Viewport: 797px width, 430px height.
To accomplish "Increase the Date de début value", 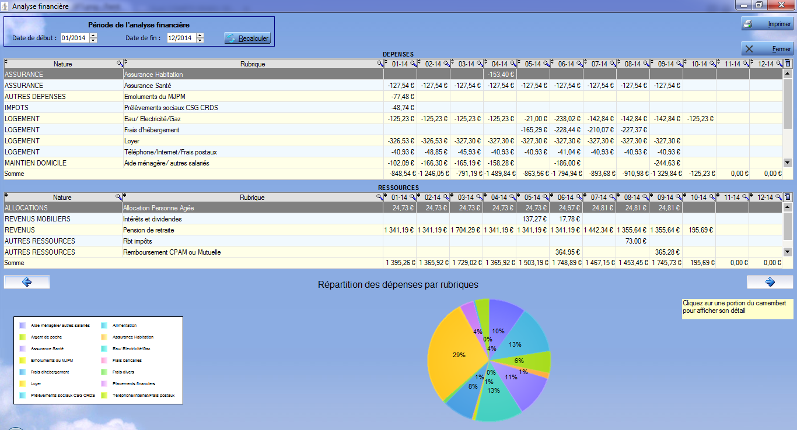I will point(93,36).
